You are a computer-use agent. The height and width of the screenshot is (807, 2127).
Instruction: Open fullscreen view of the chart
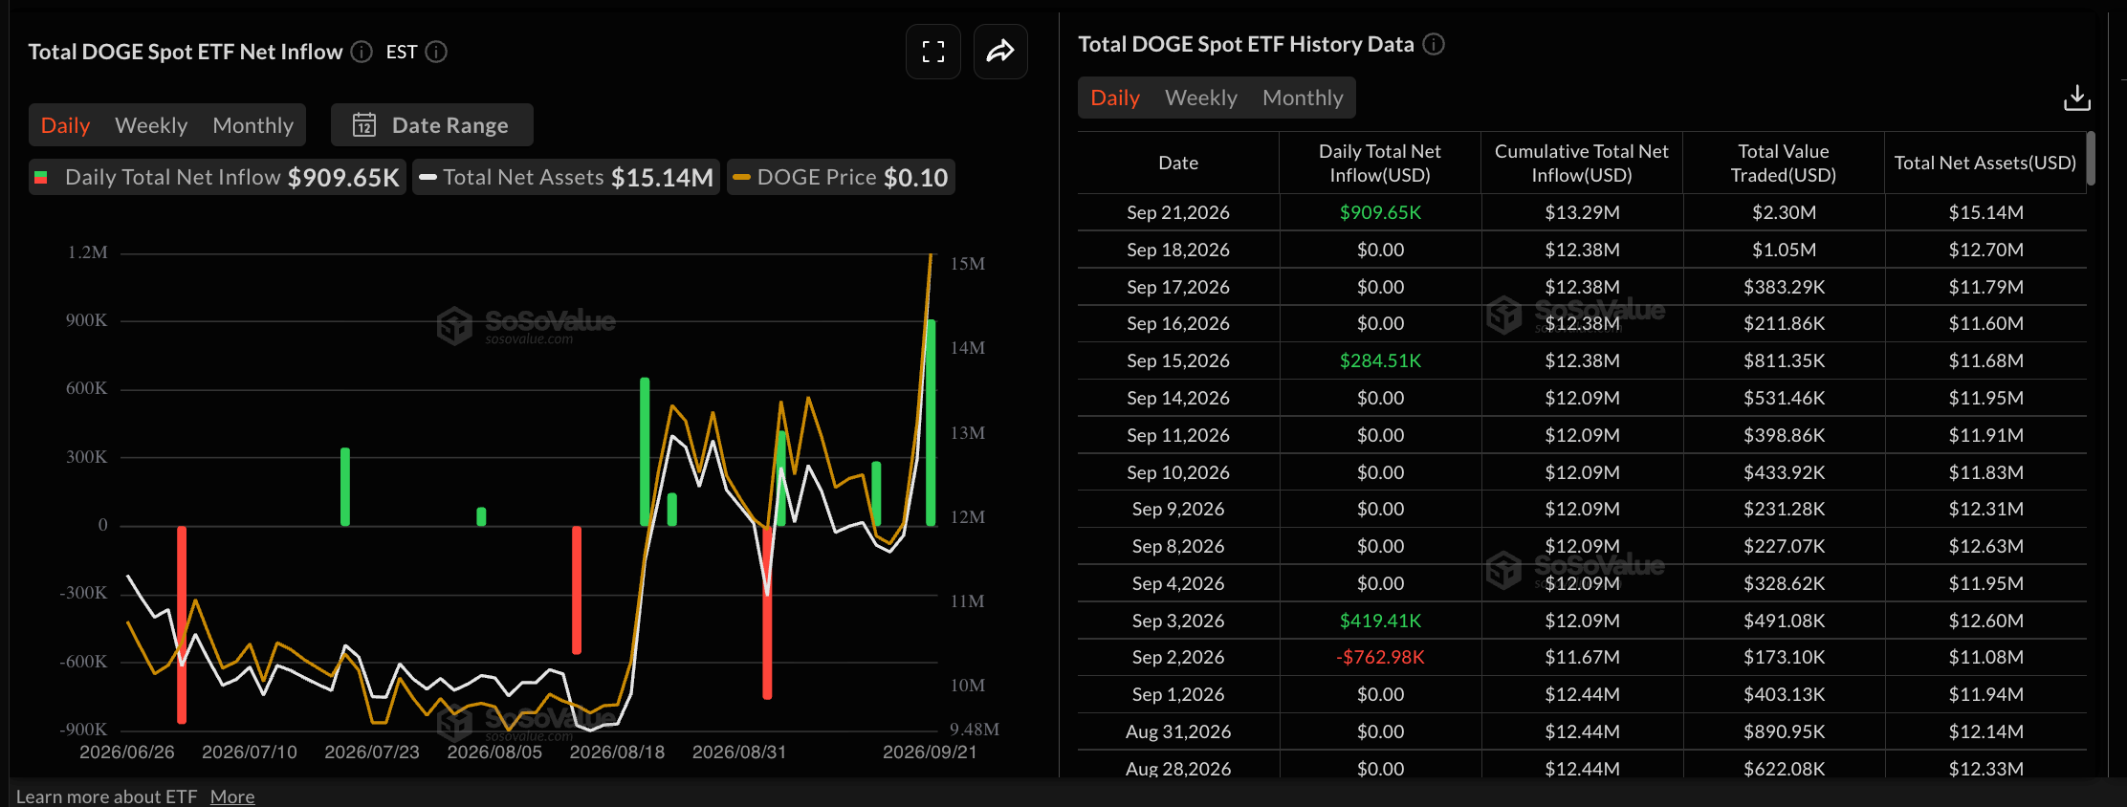932,52
